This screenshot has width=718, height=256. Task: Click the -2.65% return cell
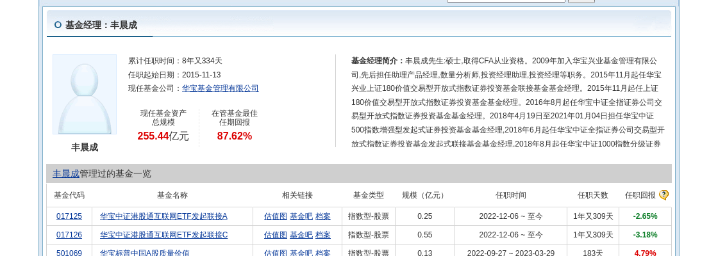[645, 216]
